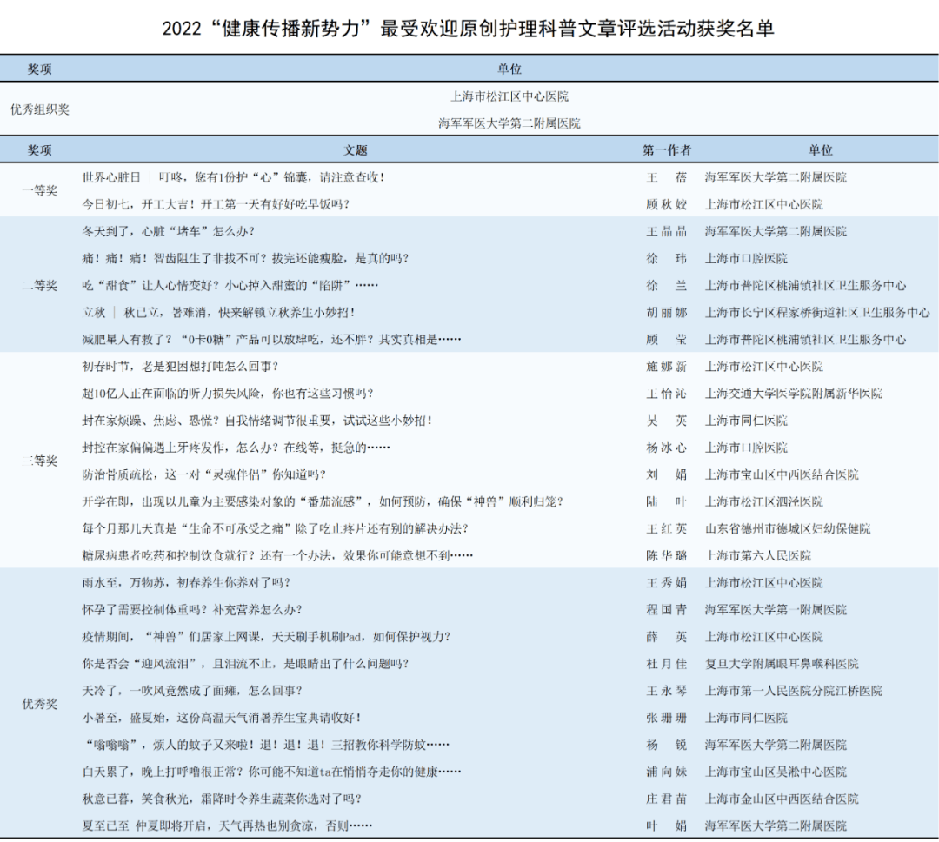Select author name '王红英'

(x=667, y=528)
